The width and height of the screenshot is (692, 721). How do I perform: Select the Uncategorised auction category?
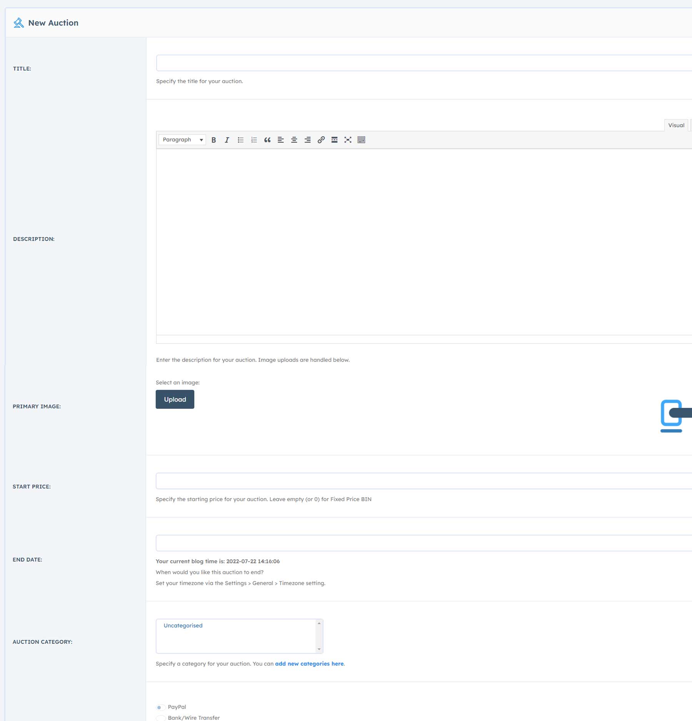pyautogui.click(x=183, y=625)
